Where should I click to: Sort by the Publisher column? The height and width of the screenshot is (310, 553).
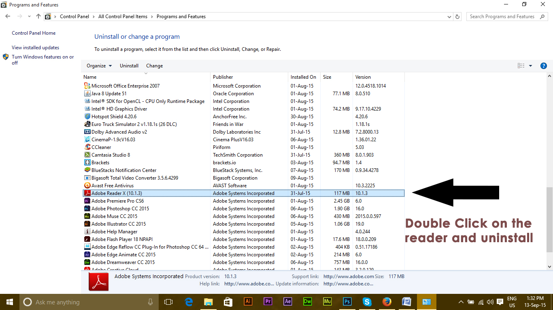click(249, 77)
